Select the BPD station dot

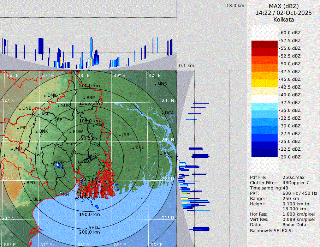(x=24, y=183)
